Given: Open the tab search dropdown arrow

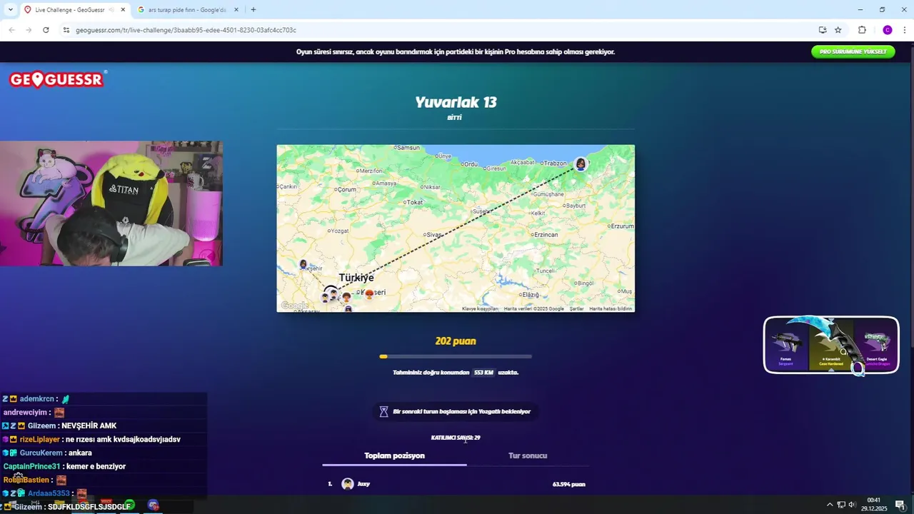Looking at the screenshot, I should coord(9,10).
